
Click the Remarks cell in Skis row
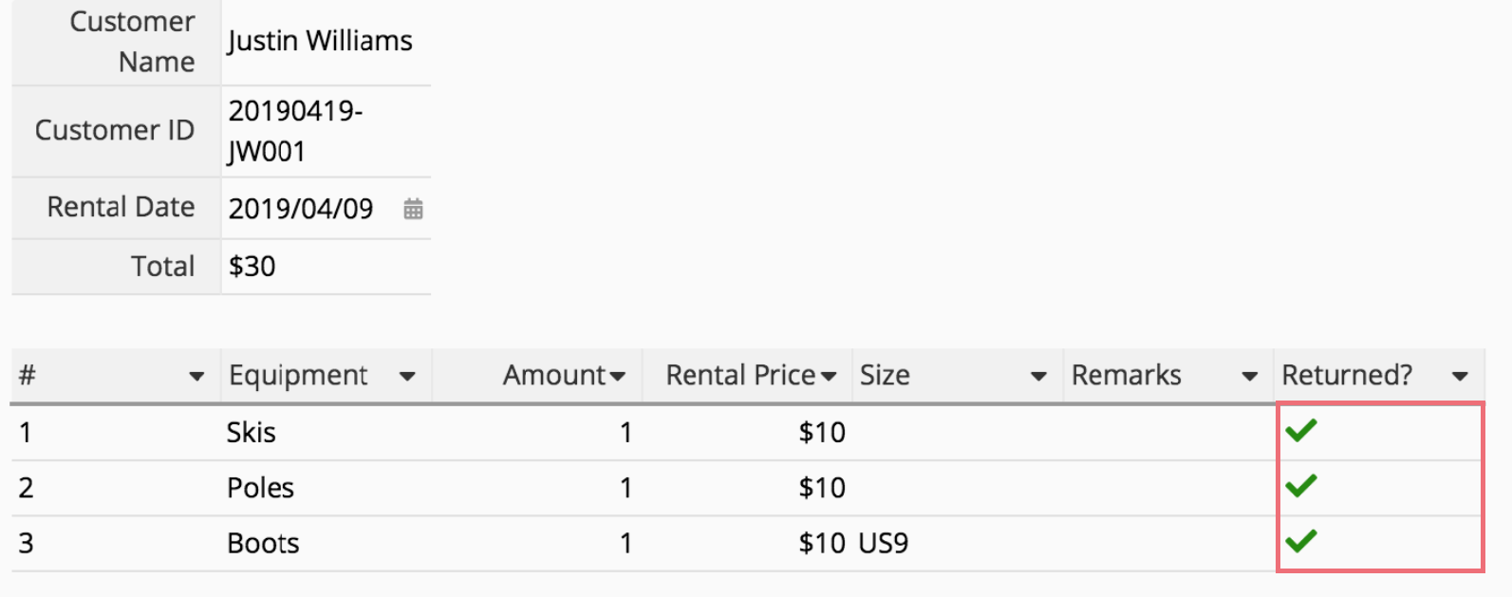pos(1168,433)
